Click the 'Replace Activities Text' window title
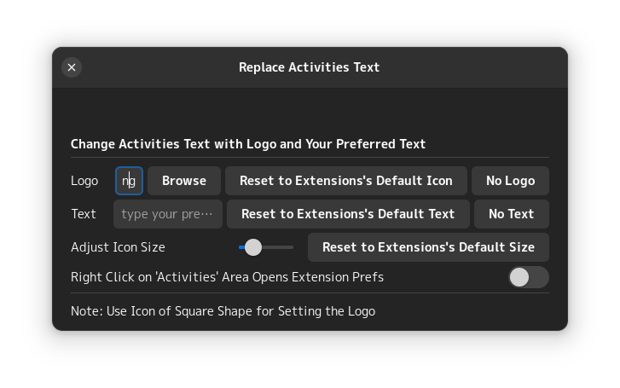Viewport: 620px width, 388px height. tap(309, 67)
